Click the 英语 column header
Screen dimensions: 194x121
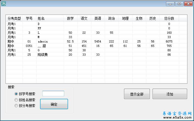click(x=98, y=18)
